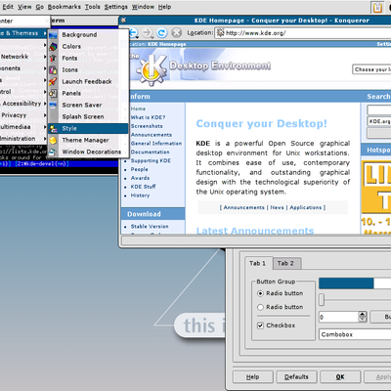
Task: Open the Go menu
Action: tap(39, 7)
